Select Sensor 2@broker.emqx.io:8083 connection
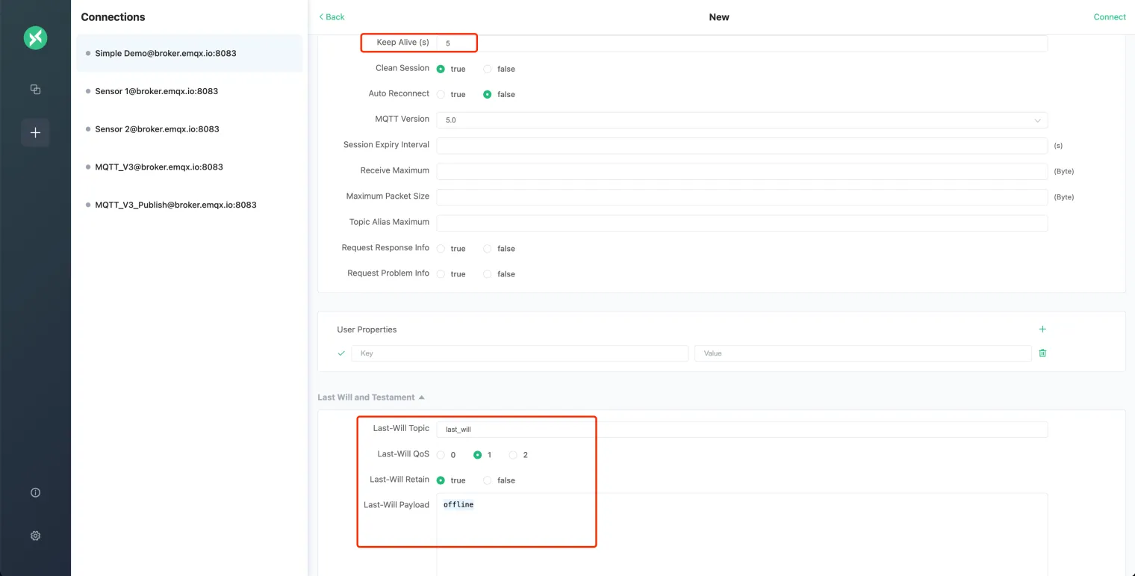The width and height of the screenshot is (1135, 576). pyautogui.click(x=190, y=128)
